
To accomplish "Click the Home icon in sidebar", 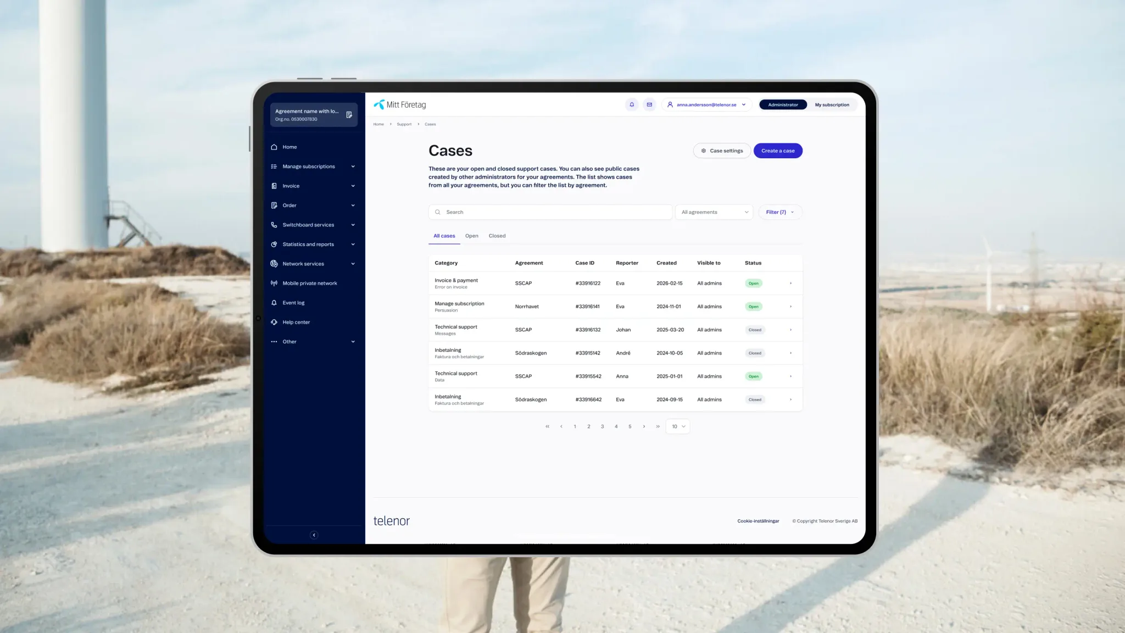I will click(274, 147).
